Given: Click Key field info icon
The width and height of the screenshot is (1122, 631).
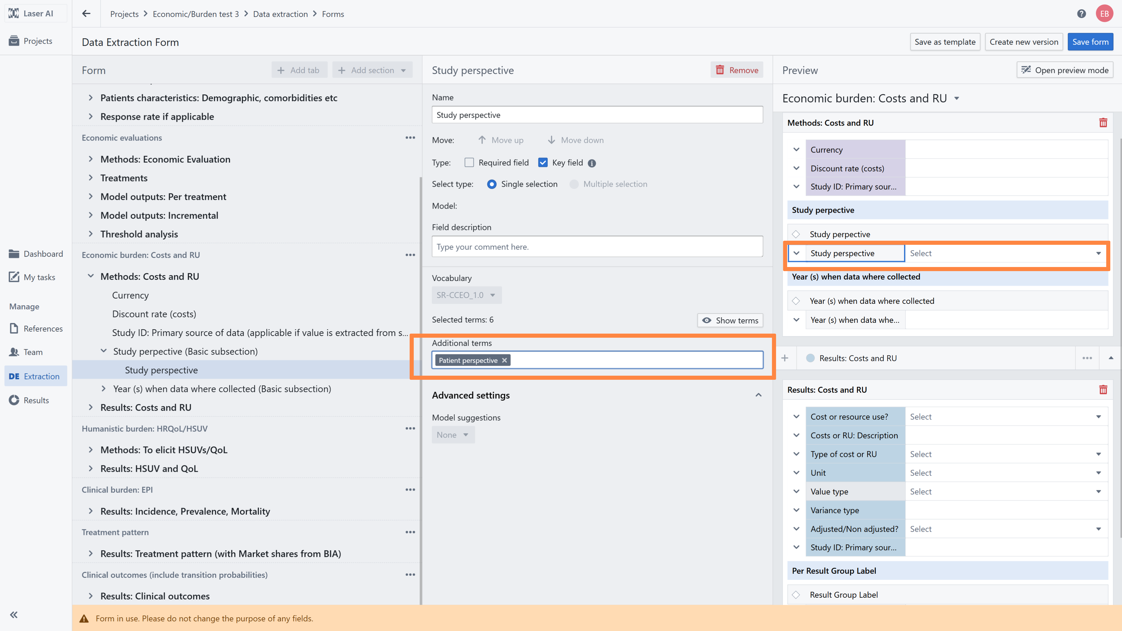Looking at the screenshot, I should pyautogui.click(x=591, y=163).
